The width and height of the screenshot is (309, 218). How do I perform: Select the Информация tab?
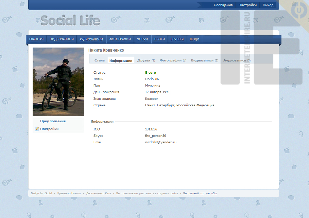click(121, 60)
